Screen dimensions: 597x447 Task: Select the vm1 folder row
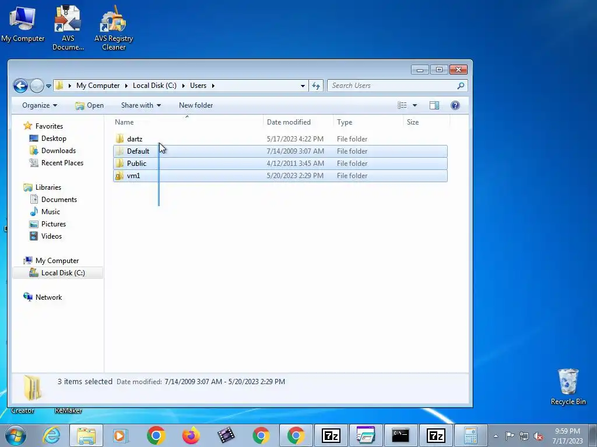coord(280,176)
